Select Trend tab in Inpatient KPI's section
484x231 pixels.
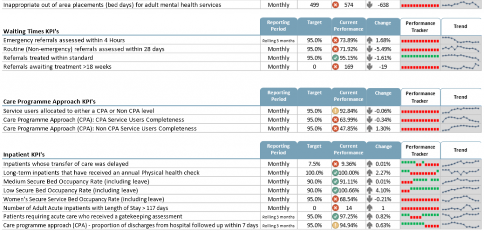coord(460,150)
